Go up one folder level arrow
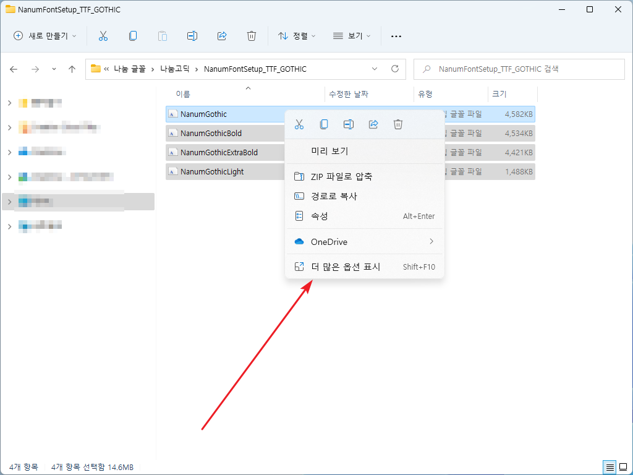633x475 pixels. pos(72,69)
